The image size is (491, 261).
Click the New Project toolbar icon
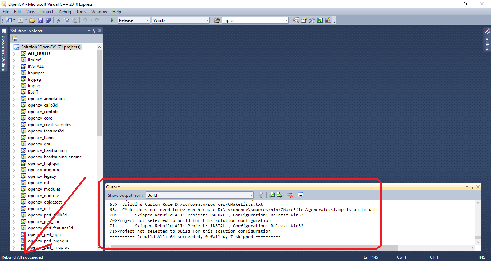(x=8, y=20)
